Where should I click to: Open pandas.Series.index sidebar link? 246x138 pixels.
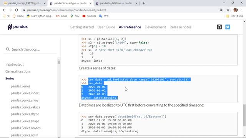pos(25,93)
